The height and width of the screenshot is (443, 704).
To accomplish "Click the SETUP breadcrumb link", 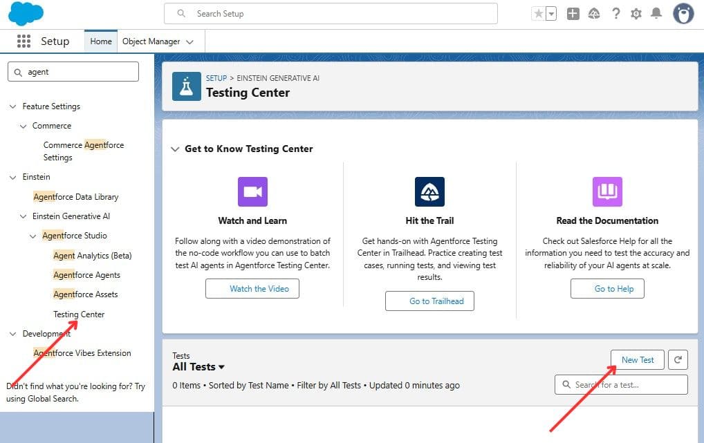I will coord(216,78).
